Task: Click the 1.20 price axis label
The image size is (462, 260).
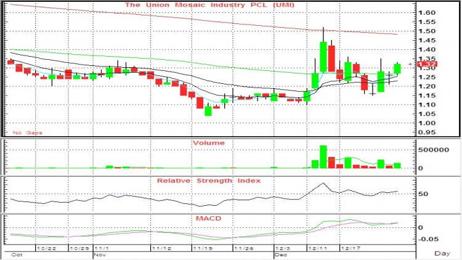Action: 427,86
